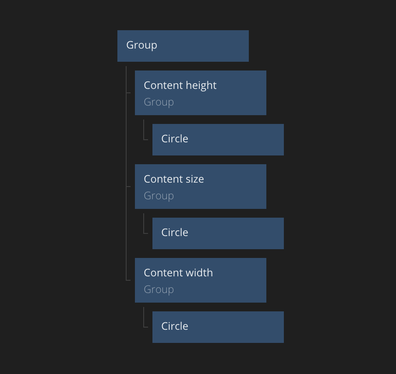Viewport: 396px width, 374px height.
Task: Click the Group subtitle beneath Content width
Action: click(159, 289)
